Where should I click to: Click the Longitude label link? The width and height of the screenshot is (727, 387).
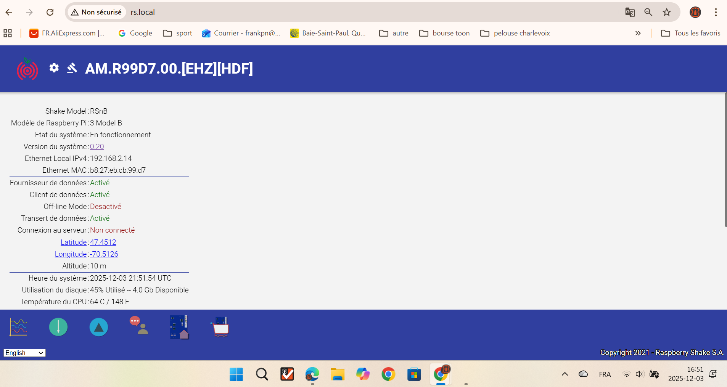tap(71, 254)
